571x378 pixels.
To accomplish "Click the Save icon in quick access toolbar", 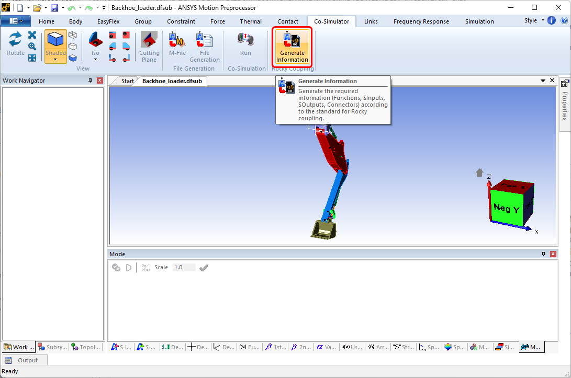I will pos(54,7).
